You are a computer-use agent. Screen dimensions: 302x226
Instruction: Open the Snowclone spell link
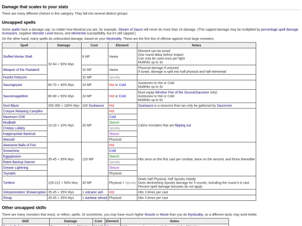tap(11, 151)
